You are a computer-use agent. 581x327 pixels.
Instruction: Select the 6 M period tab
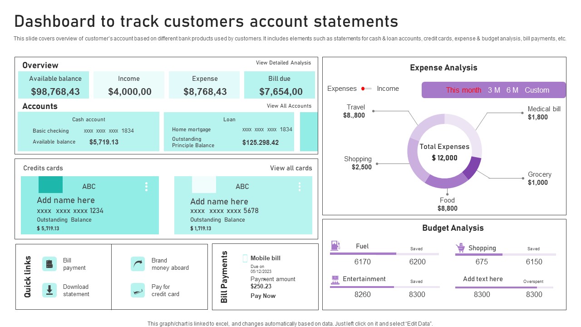click(x=512, y=90)
